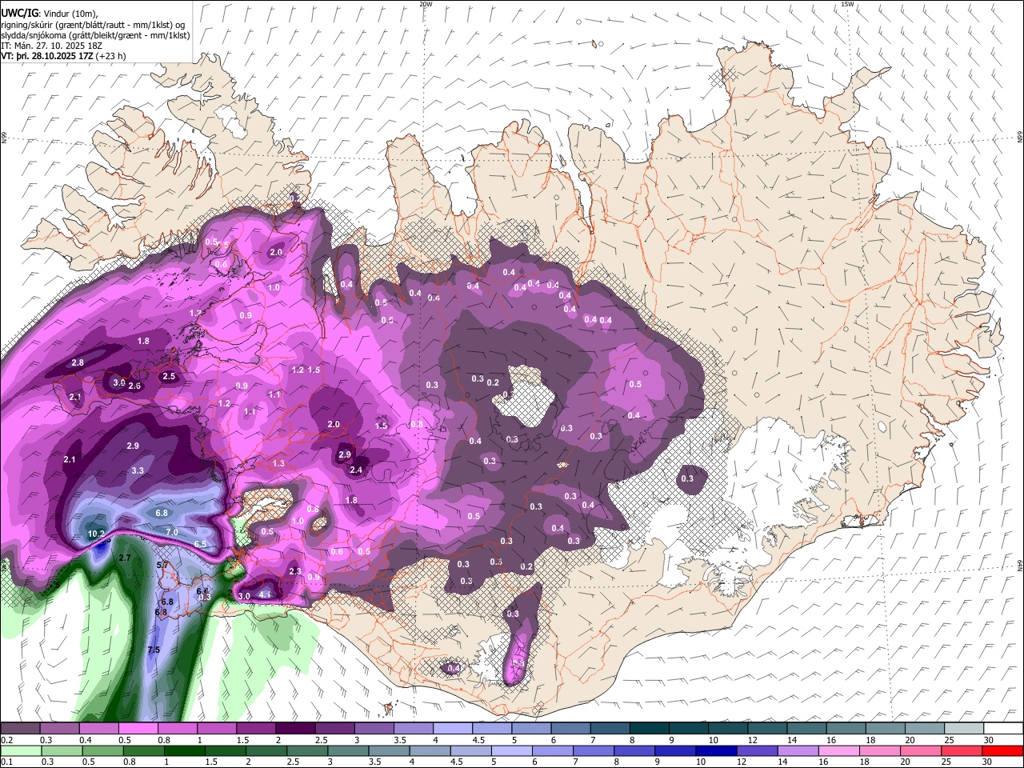1024x768 pixels.
Task: Select the 3.5 label in snow legend
Action: [398, 740]
